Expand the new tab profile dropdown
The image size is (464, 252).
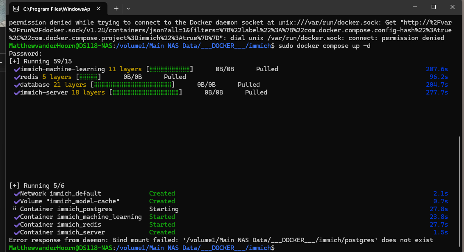[x=128, y=9]
